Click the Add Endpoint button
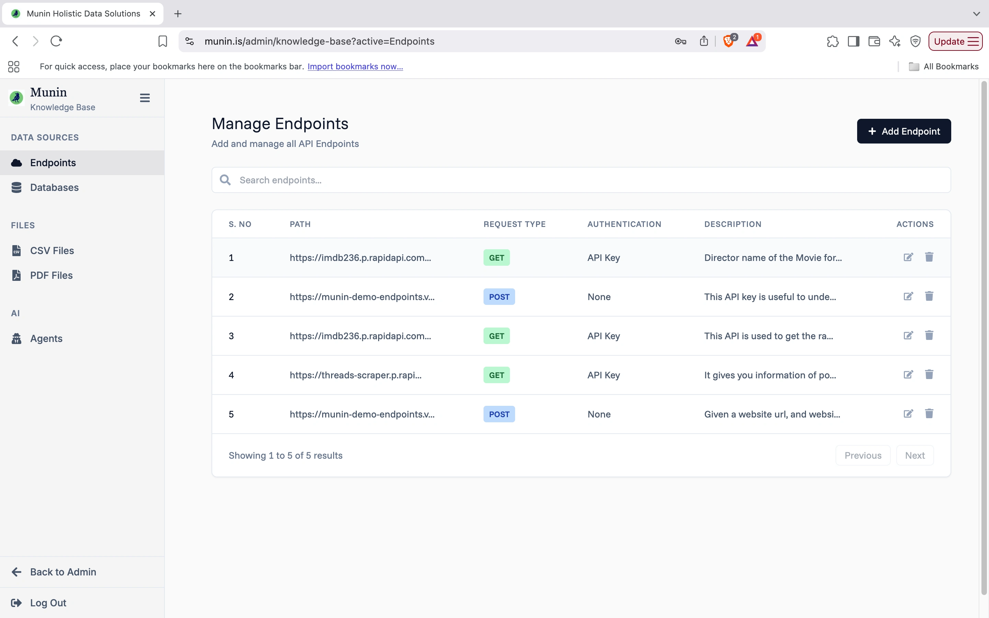 click(x=903, y=131)
